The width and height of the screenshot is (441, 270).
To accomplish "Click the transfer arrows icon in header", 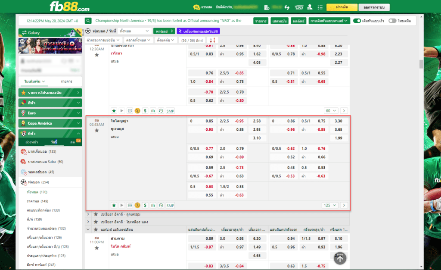I will pos(287,7).
